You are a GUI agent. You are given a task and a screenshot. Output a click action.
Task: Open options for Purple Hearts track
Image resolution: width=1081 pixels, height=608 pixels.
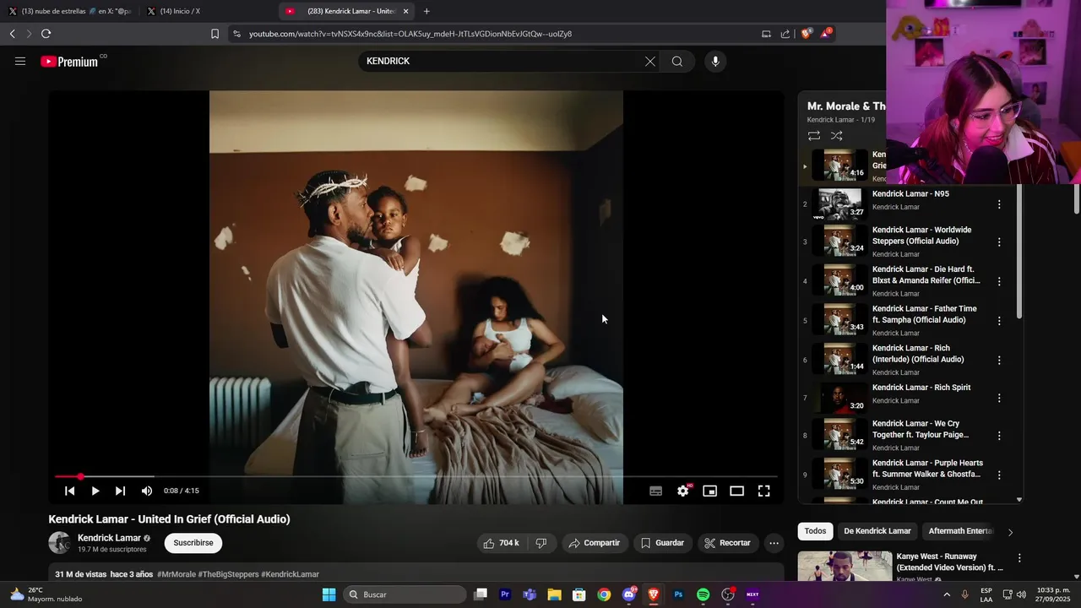(x=999, y=475)
